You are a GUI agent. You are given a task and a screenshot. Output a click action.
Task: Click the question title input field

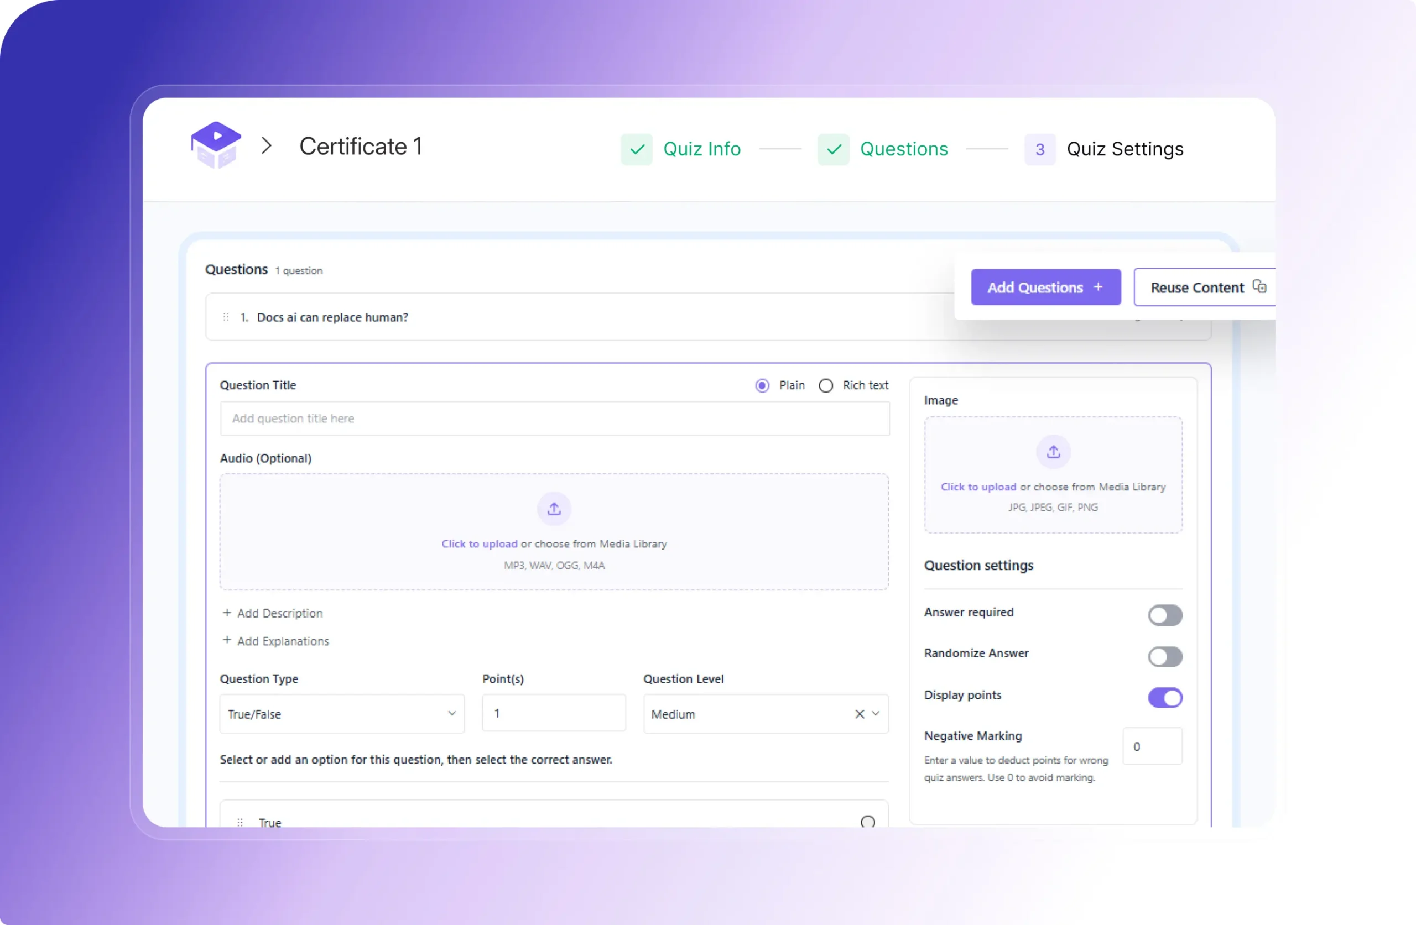tap(554, 418)
